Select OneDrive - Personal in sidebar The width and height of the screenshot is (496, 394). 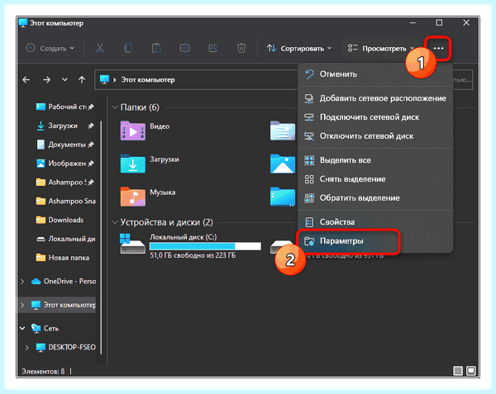(64, 281)
